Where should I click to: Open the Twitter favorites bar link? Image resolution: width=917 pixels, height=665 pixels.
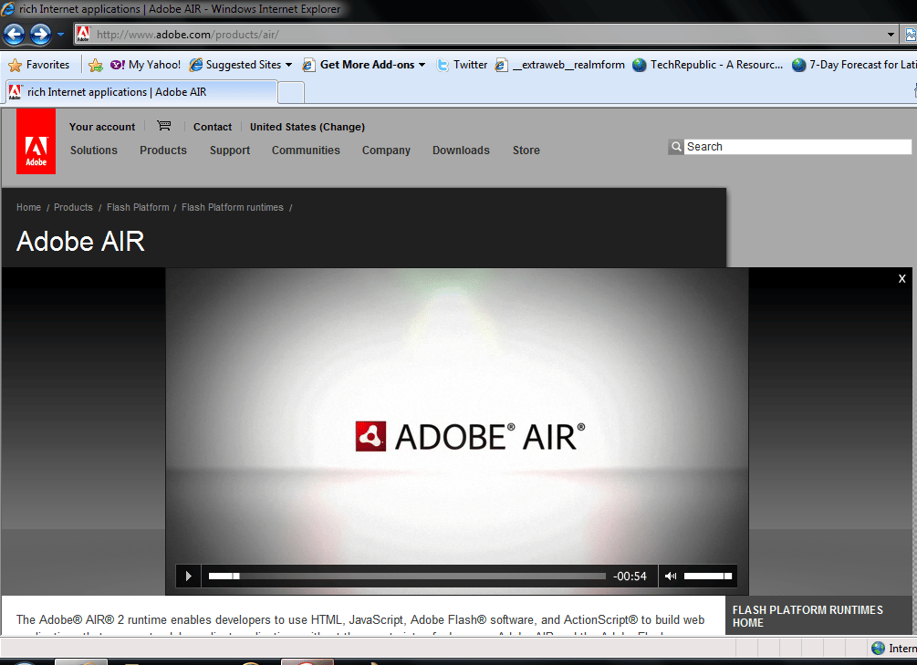(462, 65)
